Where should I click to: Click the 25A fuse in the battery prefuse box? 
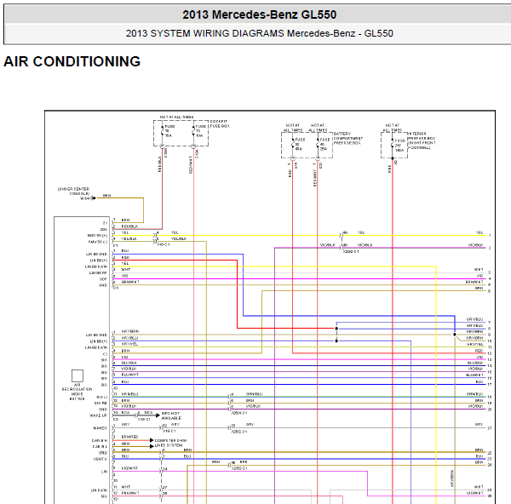coord(318,144)
